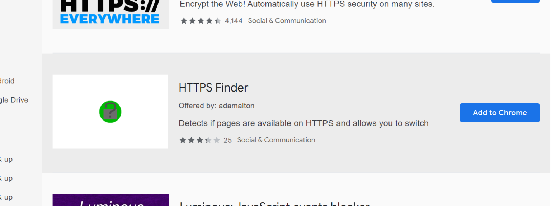The height and width of the screenshot is (206, 551).
Task: Click the 'Offered by: adamalton' text
Action: pos(216,106)
